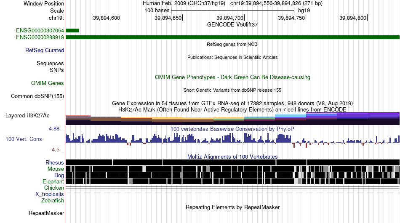Click the Zebrafish alignment row label
400x223 pixels.
click(53, 200)
